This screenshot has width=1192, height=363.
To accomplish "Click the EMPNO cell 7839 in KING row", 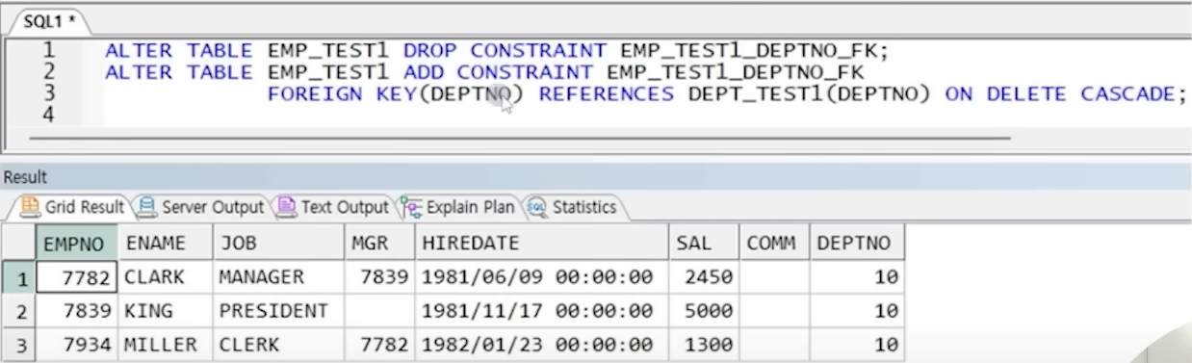I will (x=78, y=312).
